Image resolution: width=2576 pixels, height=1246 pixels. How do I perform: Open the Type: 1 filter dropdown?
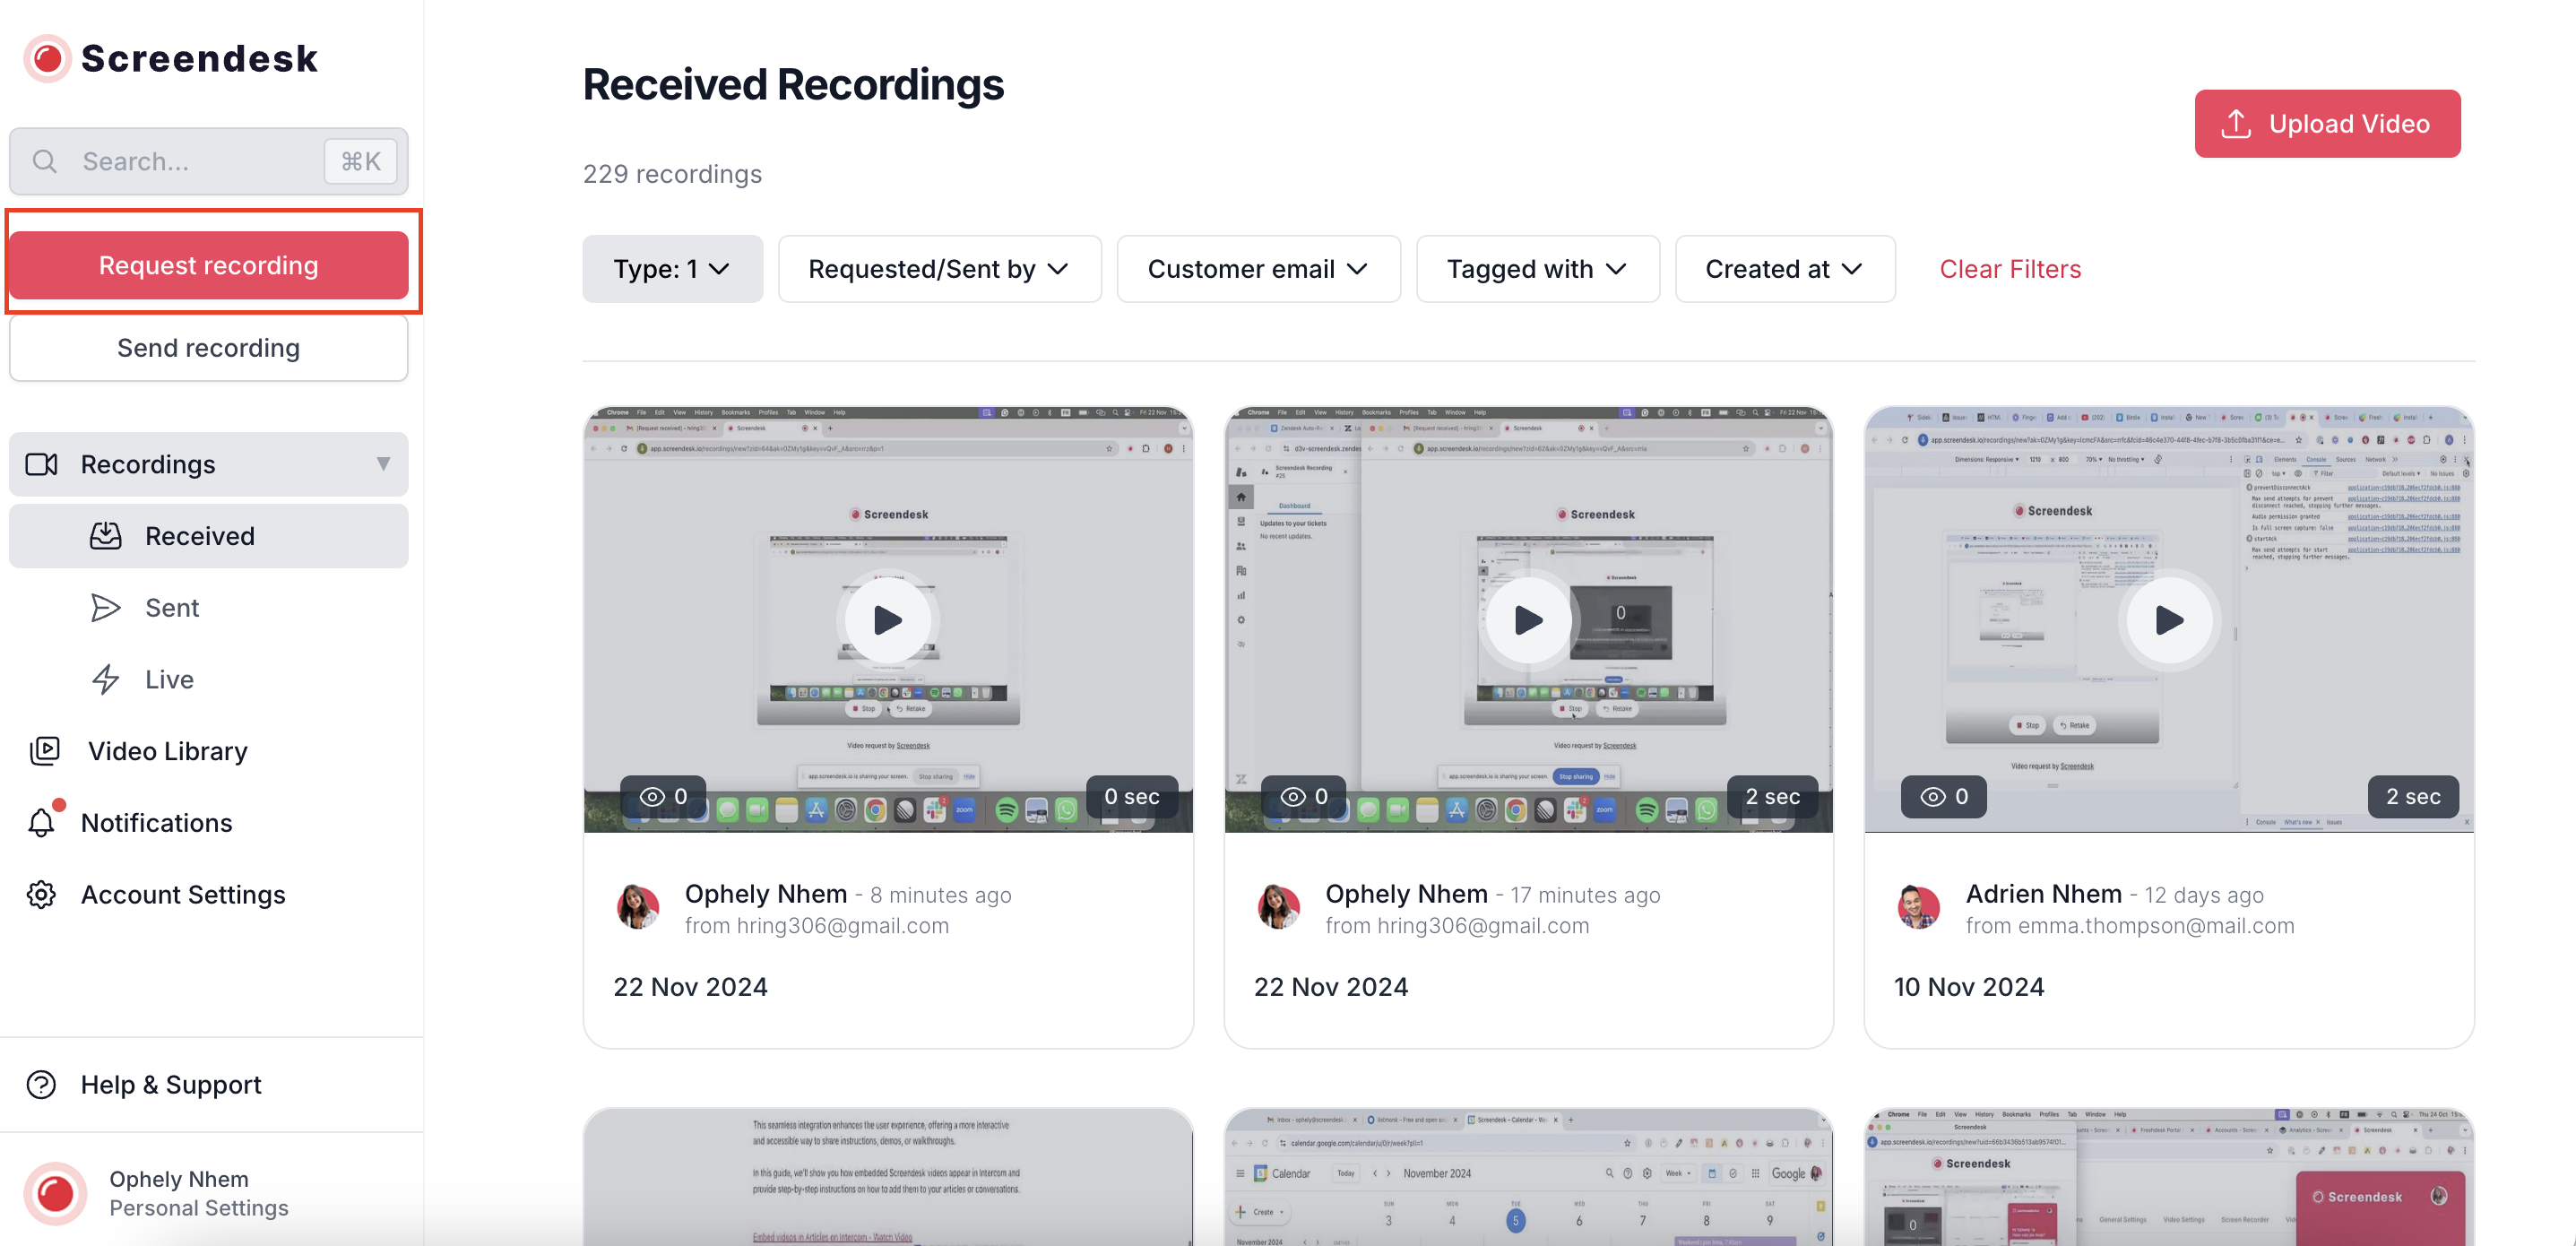coord(672,269)
